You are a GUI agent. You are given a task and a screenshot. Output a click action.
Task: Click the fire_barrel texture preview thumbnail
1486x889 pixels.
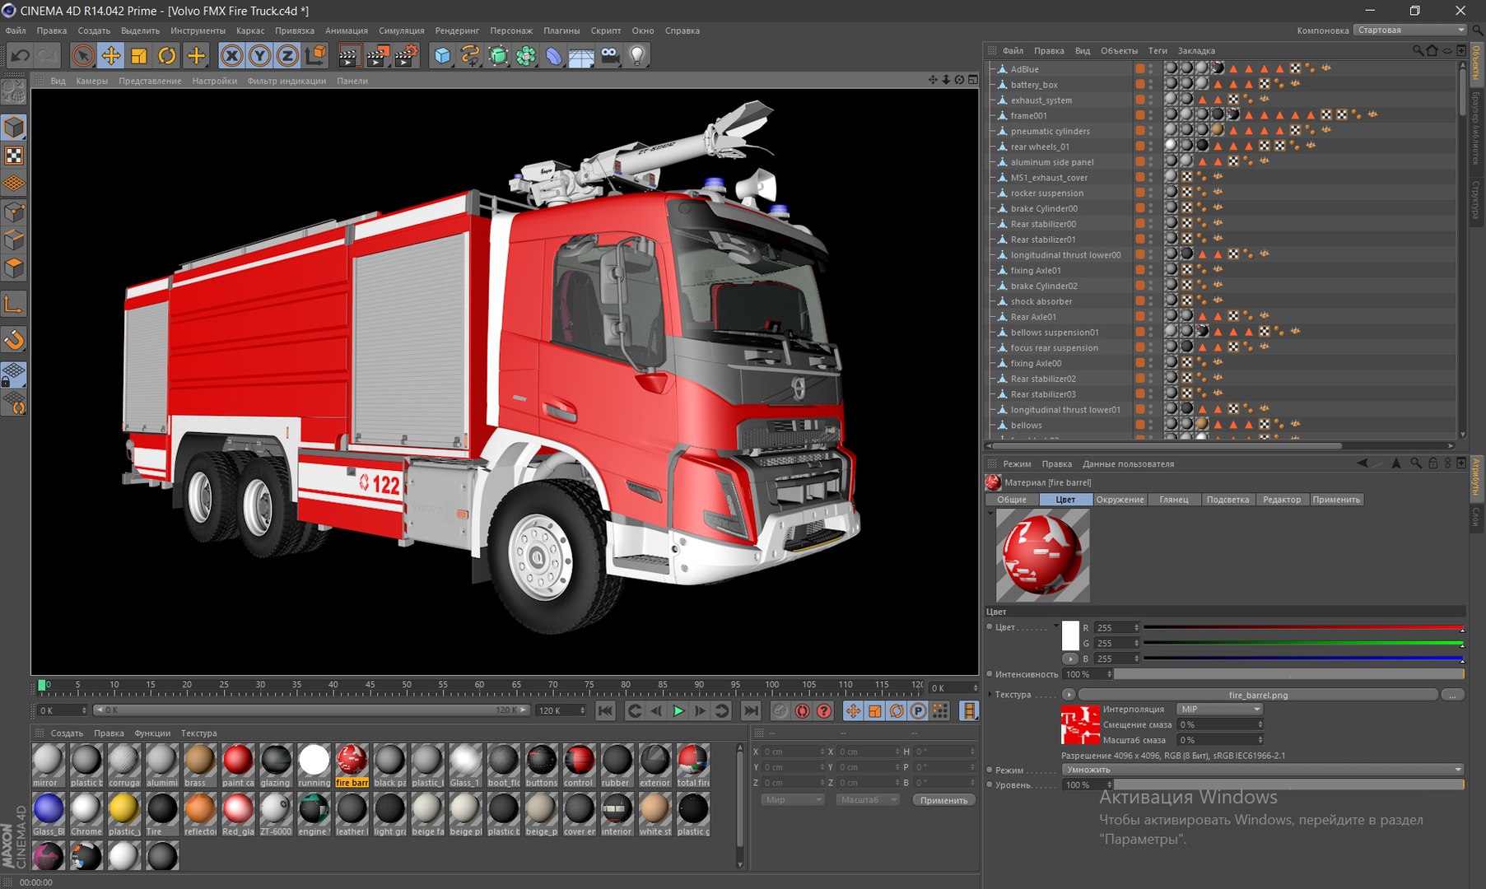[x=1080, y=724]
